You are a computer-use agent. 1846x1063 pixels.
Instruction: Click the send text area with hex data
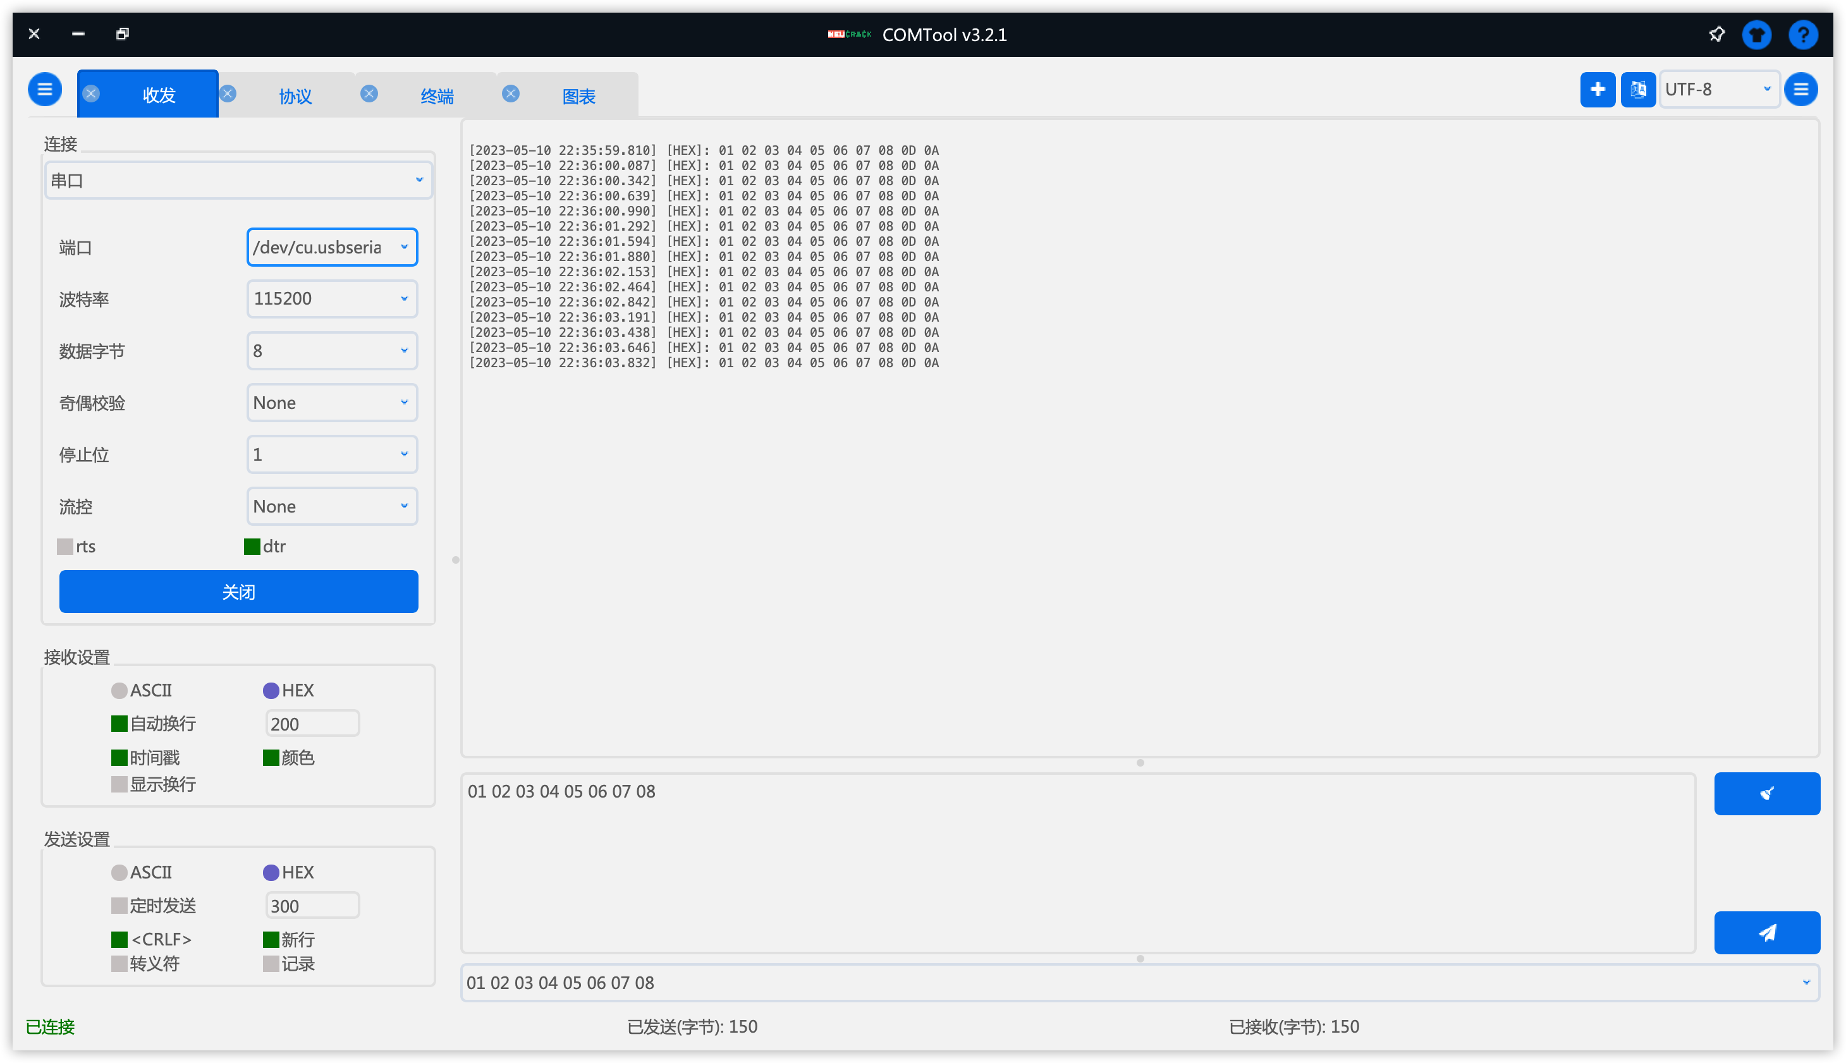pyautogui.click(x=1078, y=863)
